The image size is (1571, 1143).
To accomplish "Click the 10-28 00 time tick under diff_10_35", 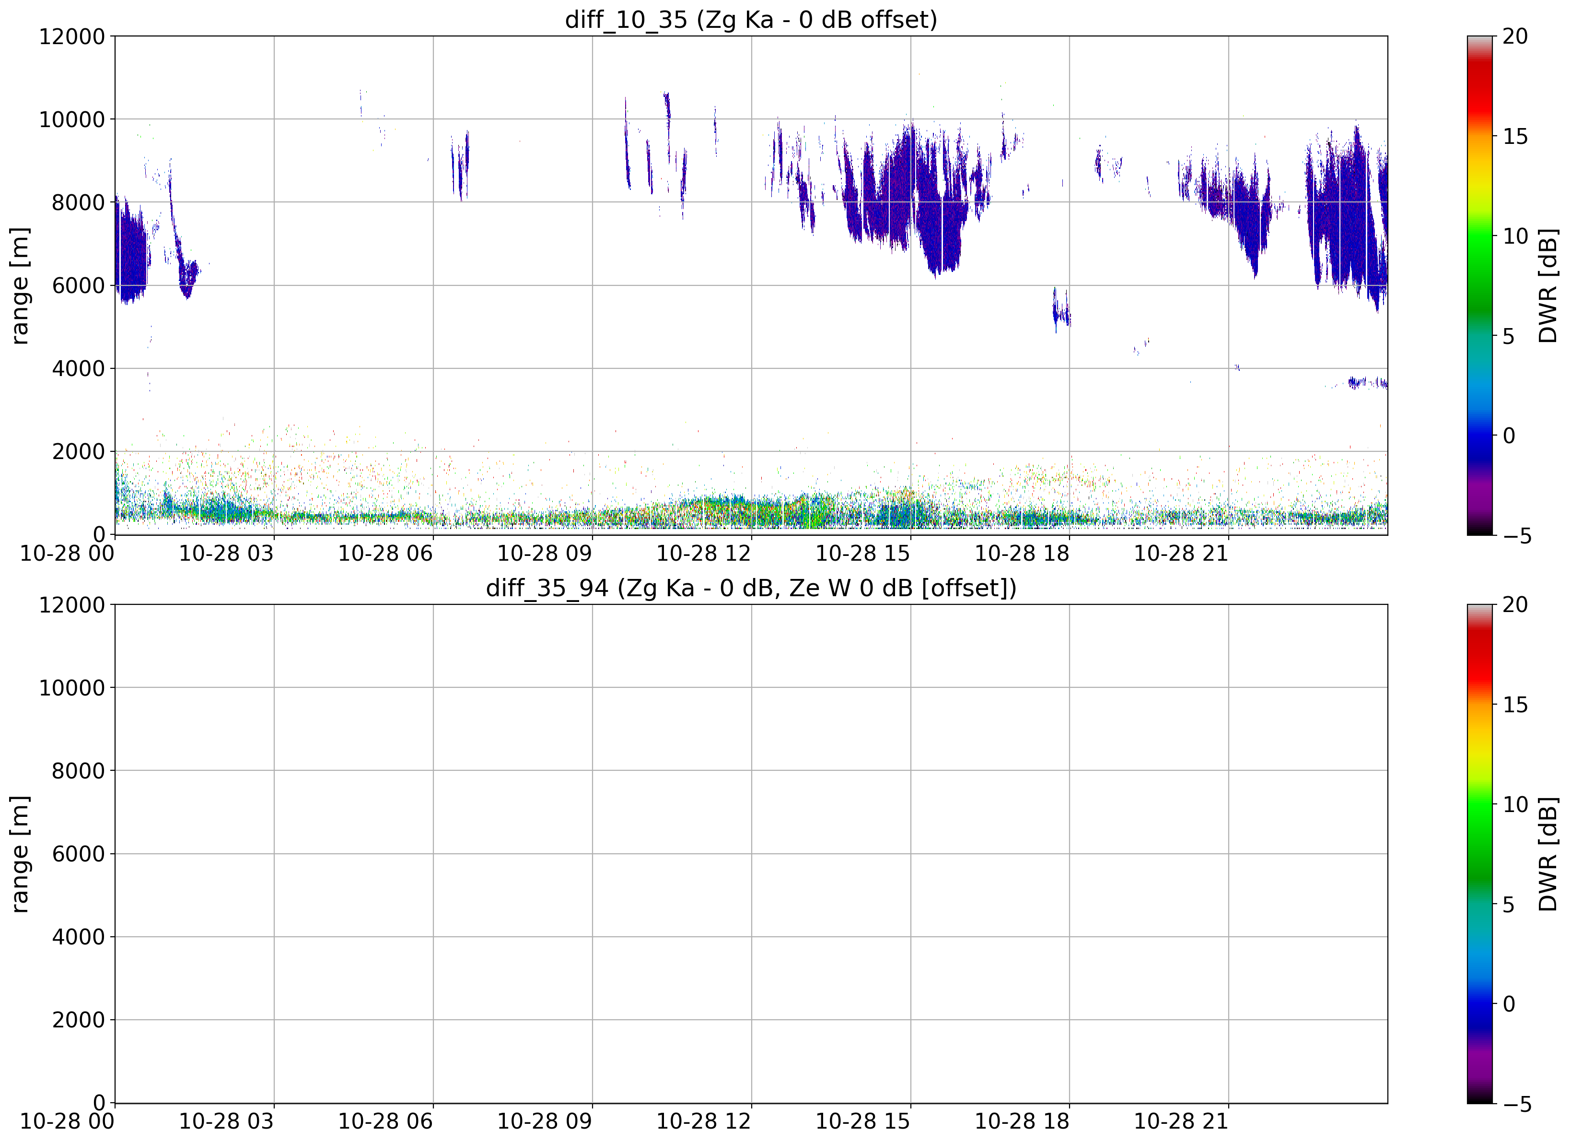I will 67,553.
